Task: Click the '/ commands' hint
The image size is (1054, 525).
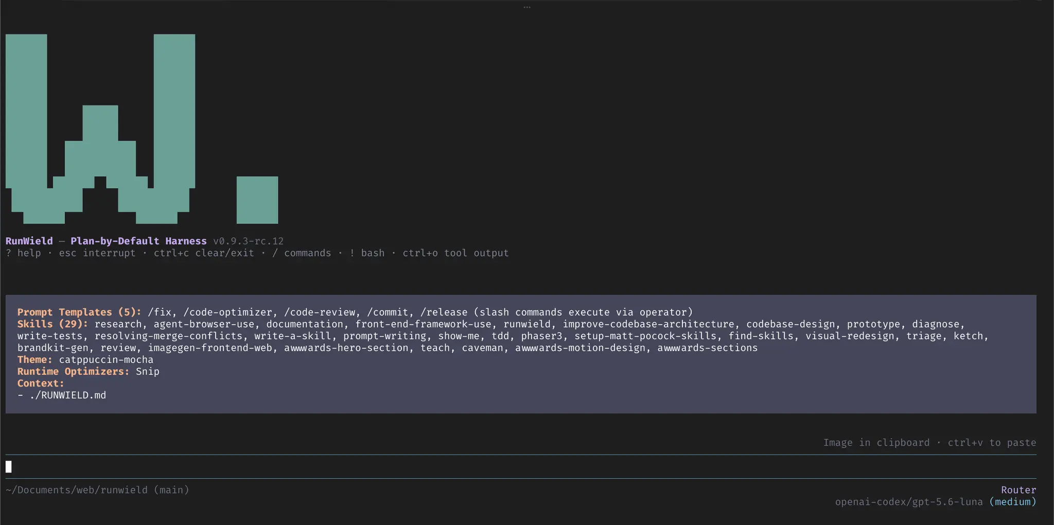Action: tap(302, 253)
